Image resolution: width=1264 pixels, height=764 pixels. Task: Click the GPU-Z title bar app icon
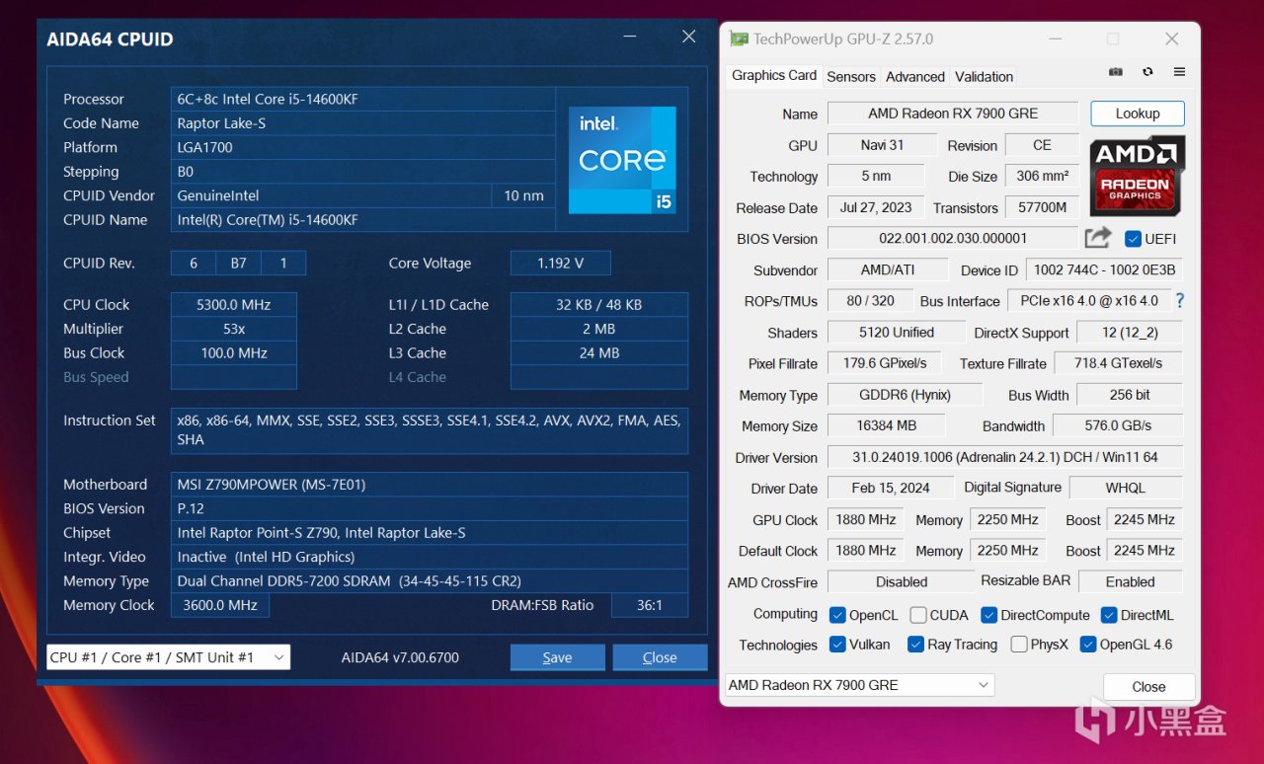[x=739, y=39]
